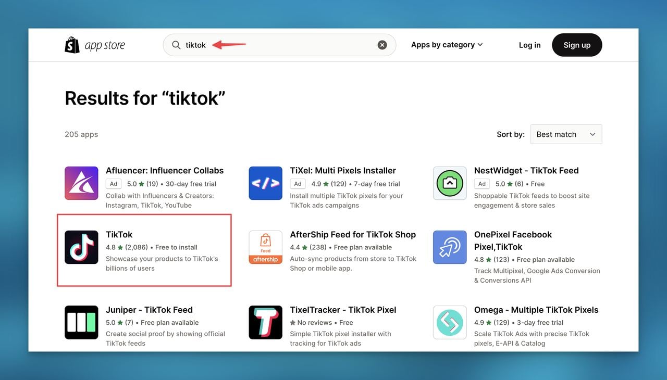Click the Ad badge under NestWidget
The height and width of the screenshot is (380, 667).
pyautogui.click(x=482, y=184)
